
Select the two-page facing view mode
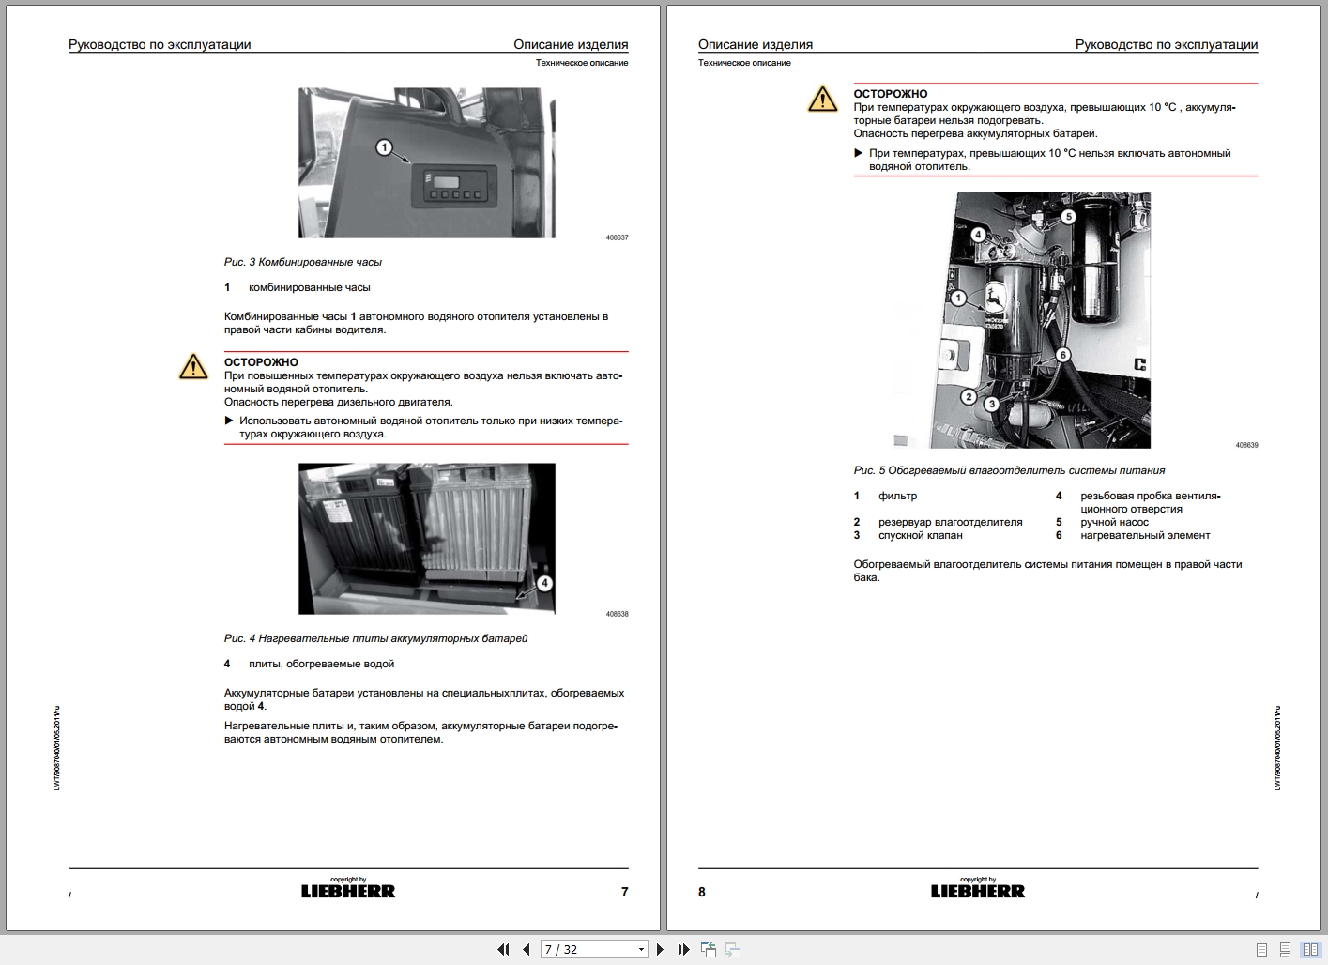tap(1311, 949)
